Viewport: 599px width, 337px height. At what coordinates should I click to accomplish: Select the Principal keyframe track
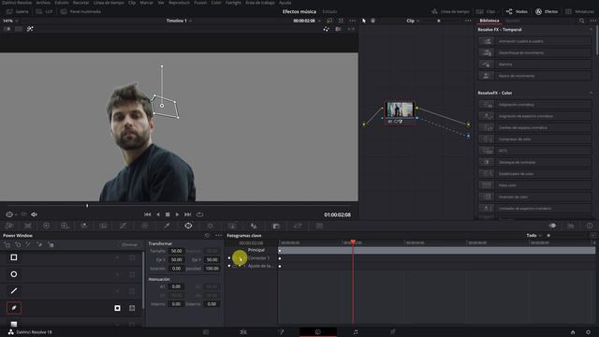click(256, 250)
